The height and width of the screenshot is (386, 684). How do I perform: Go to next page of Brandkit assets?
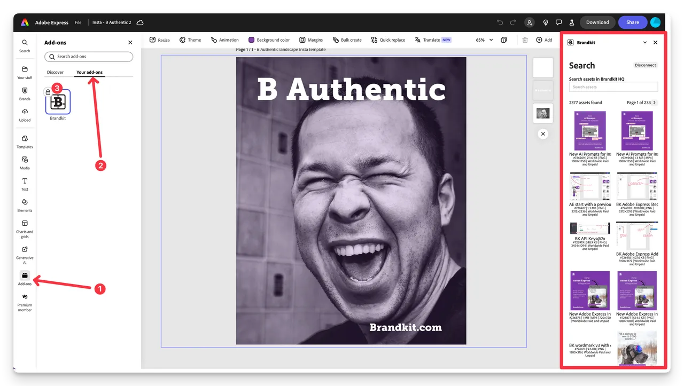coord(655,103)
